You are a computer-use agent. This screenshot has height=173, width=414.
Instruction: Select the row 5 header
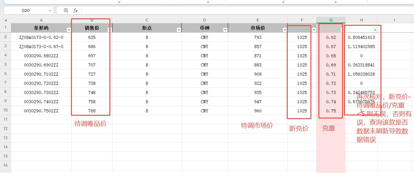5,65
